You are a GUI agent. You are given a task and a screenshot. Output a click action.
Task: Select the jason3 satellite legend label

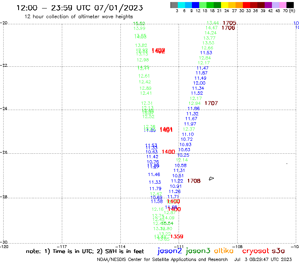point(198,251)
